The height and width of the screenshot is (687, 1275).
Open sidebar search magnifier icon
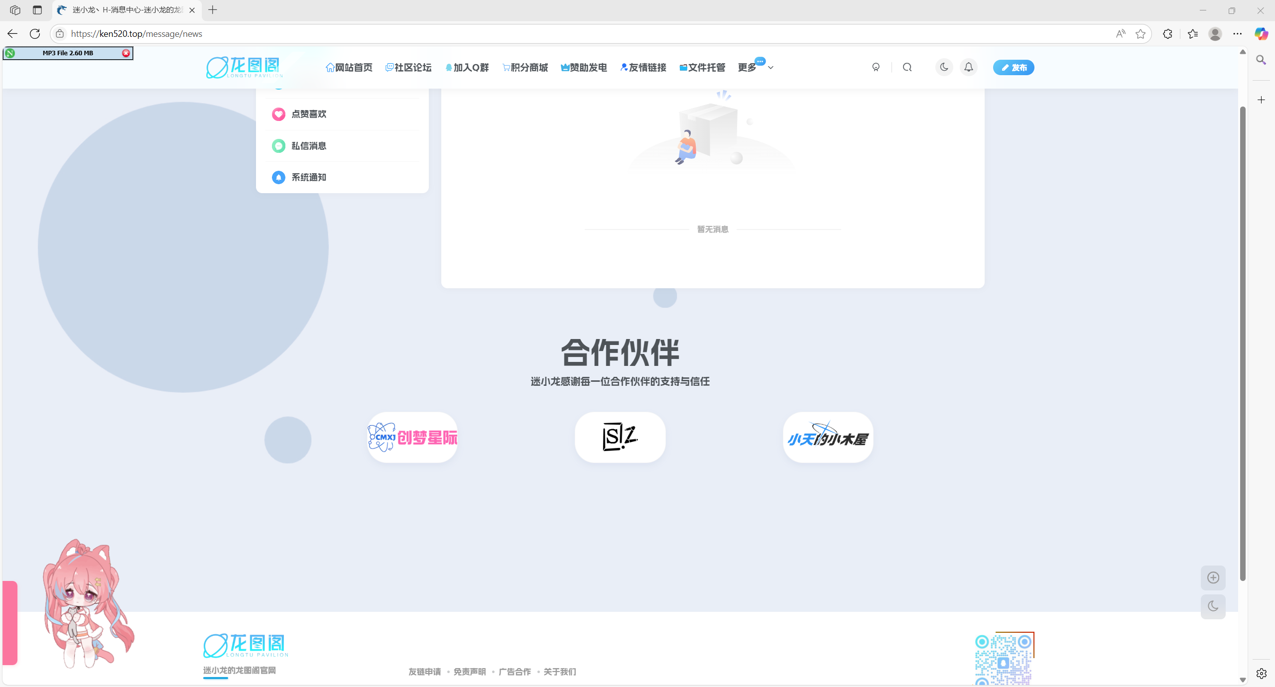1261,60
